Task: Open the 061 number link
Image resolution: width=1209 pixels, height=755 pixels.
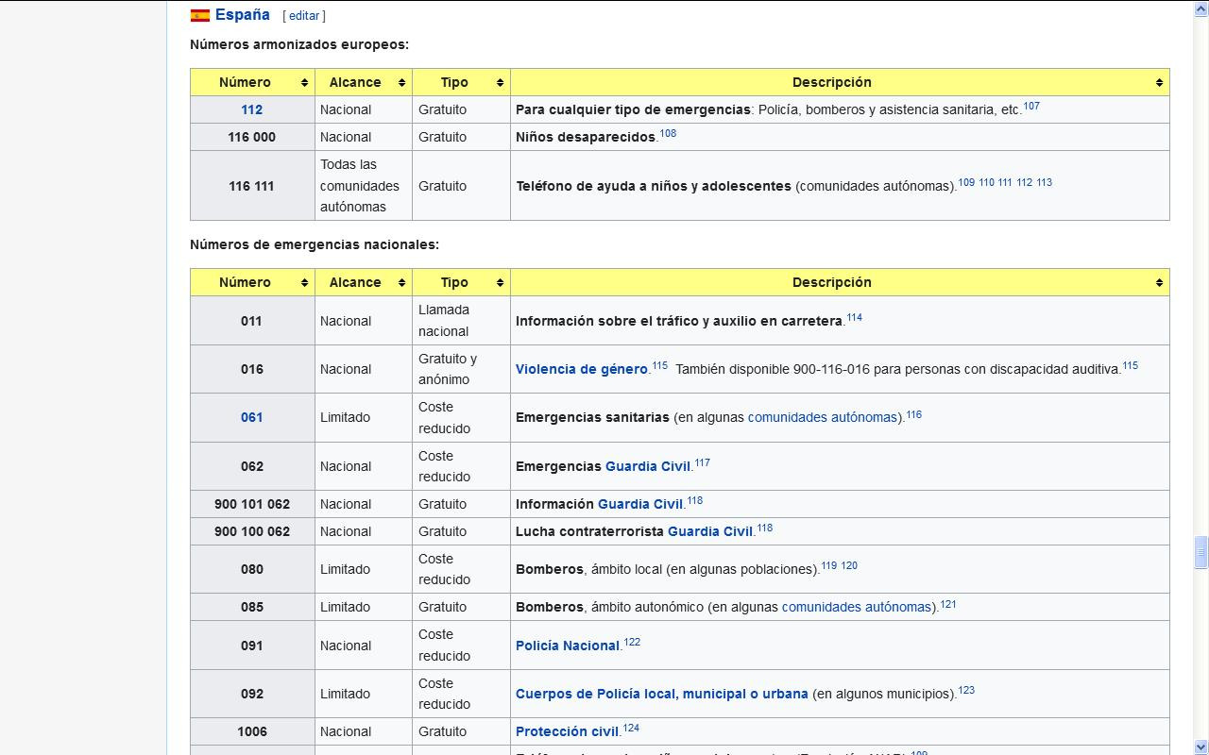Action: 251,417
